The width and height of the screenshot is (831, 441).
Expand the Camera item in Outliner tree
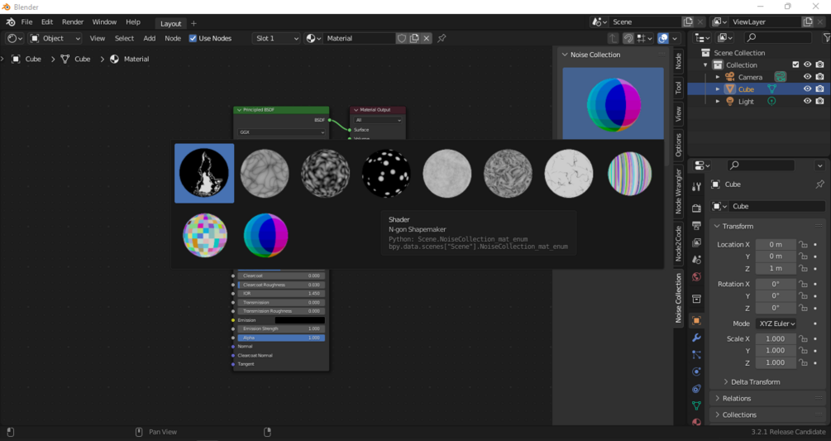(x=718, y=77)
